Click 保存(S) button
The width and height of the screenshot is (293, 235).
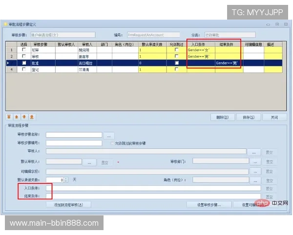tap(249, 117)
